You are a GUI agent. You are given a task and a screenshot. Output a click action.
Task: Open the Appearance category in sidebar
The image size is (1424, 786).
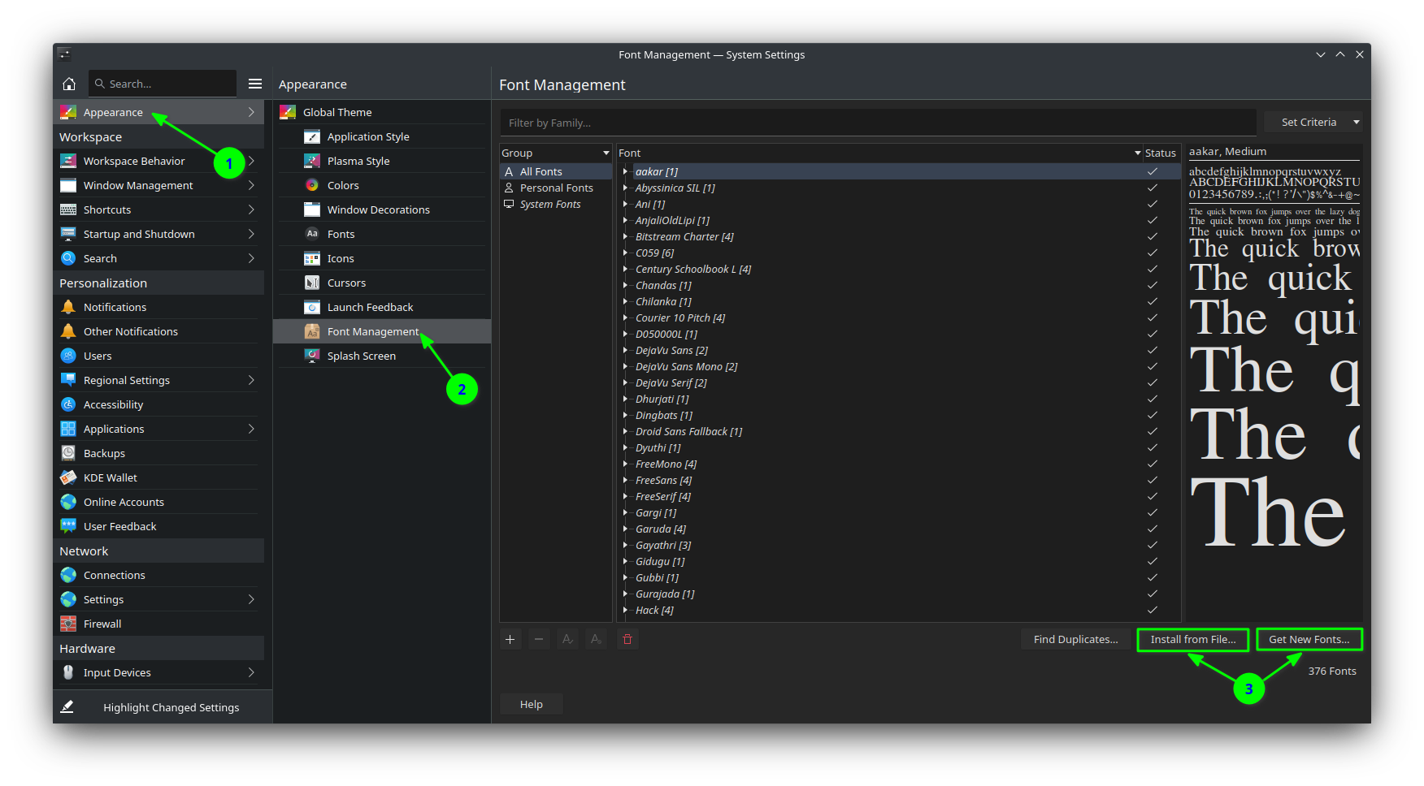point(158,112)
